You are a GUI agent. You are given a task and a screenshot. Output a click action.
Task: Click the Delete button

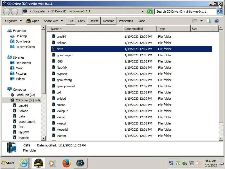click(94, 21)
